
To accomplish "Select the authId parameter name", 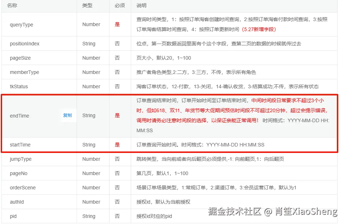I will 17,202.
